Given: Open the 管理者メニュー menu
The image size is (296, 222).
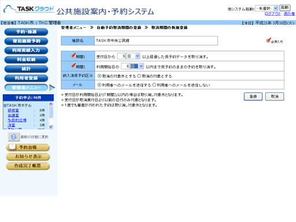Looking at the screenshot, I should tap(26, 87).
